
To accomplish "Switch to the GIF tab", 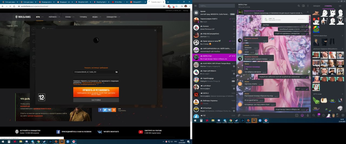I will point(340,6).
